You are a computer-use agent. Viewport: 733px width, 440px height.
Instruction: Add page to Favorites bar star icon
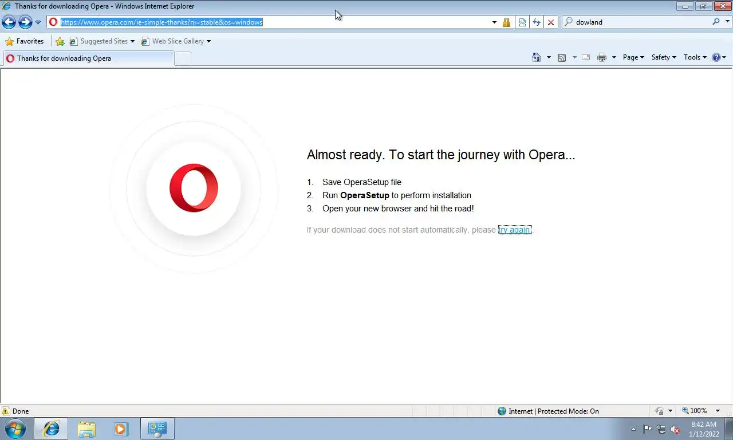(x=60, y=41)
